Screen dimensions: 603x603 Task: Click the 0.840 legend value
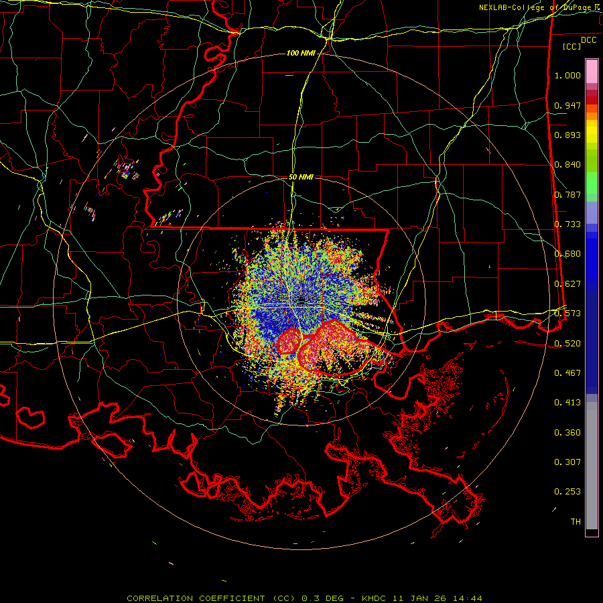(567, 165)
